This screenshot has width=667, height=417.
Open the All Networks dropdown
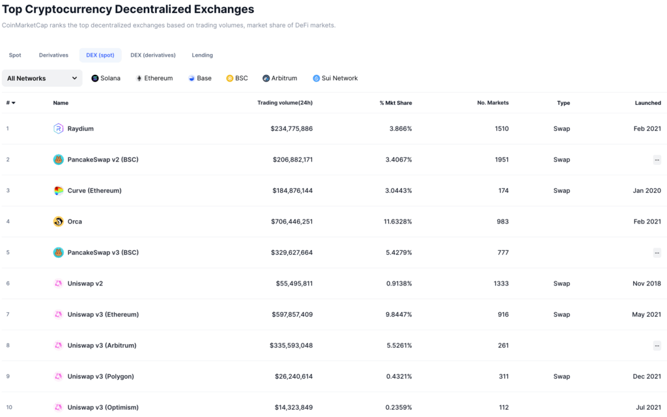[42, 78]
